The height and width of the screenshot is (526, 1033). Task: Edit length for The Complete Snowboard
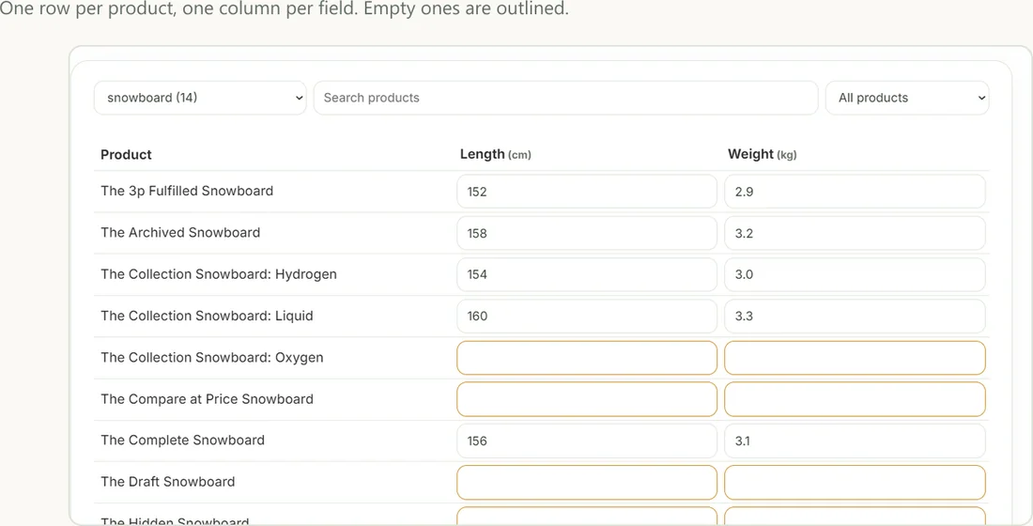[x=587, y=441]
